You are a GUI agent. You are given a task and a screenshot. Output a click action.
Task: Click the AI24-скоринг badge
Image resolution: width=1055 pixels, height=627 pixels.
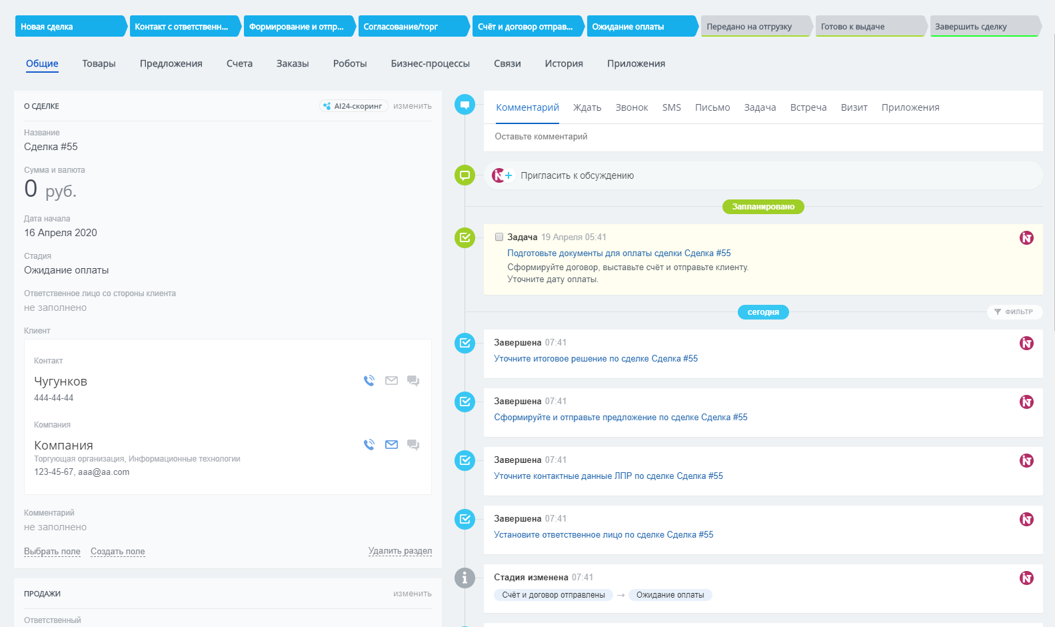353,106
